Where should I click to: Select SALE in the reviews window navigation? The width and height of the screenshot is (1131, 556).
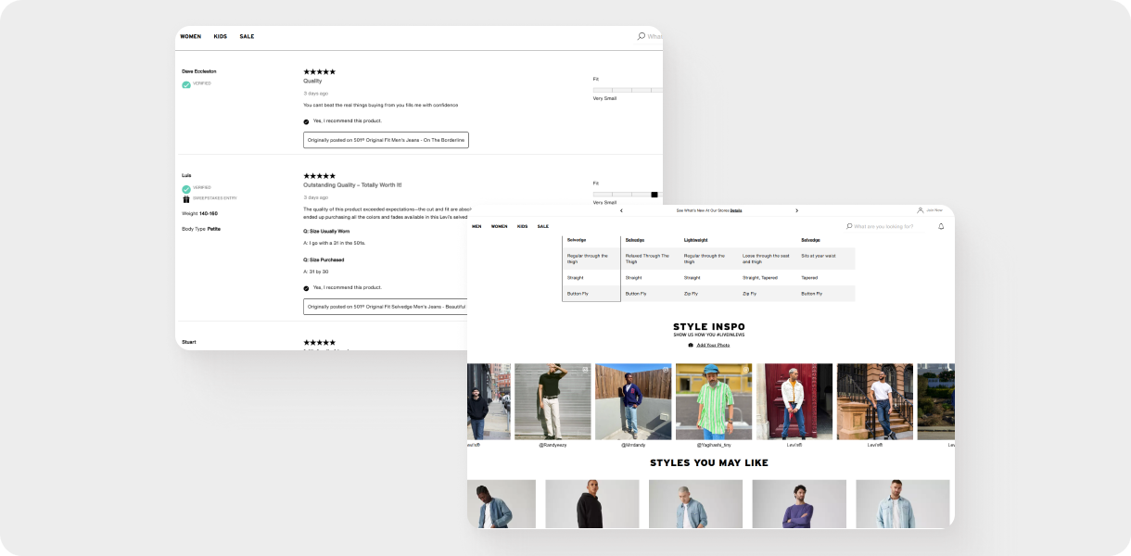[x=247, y=36]
